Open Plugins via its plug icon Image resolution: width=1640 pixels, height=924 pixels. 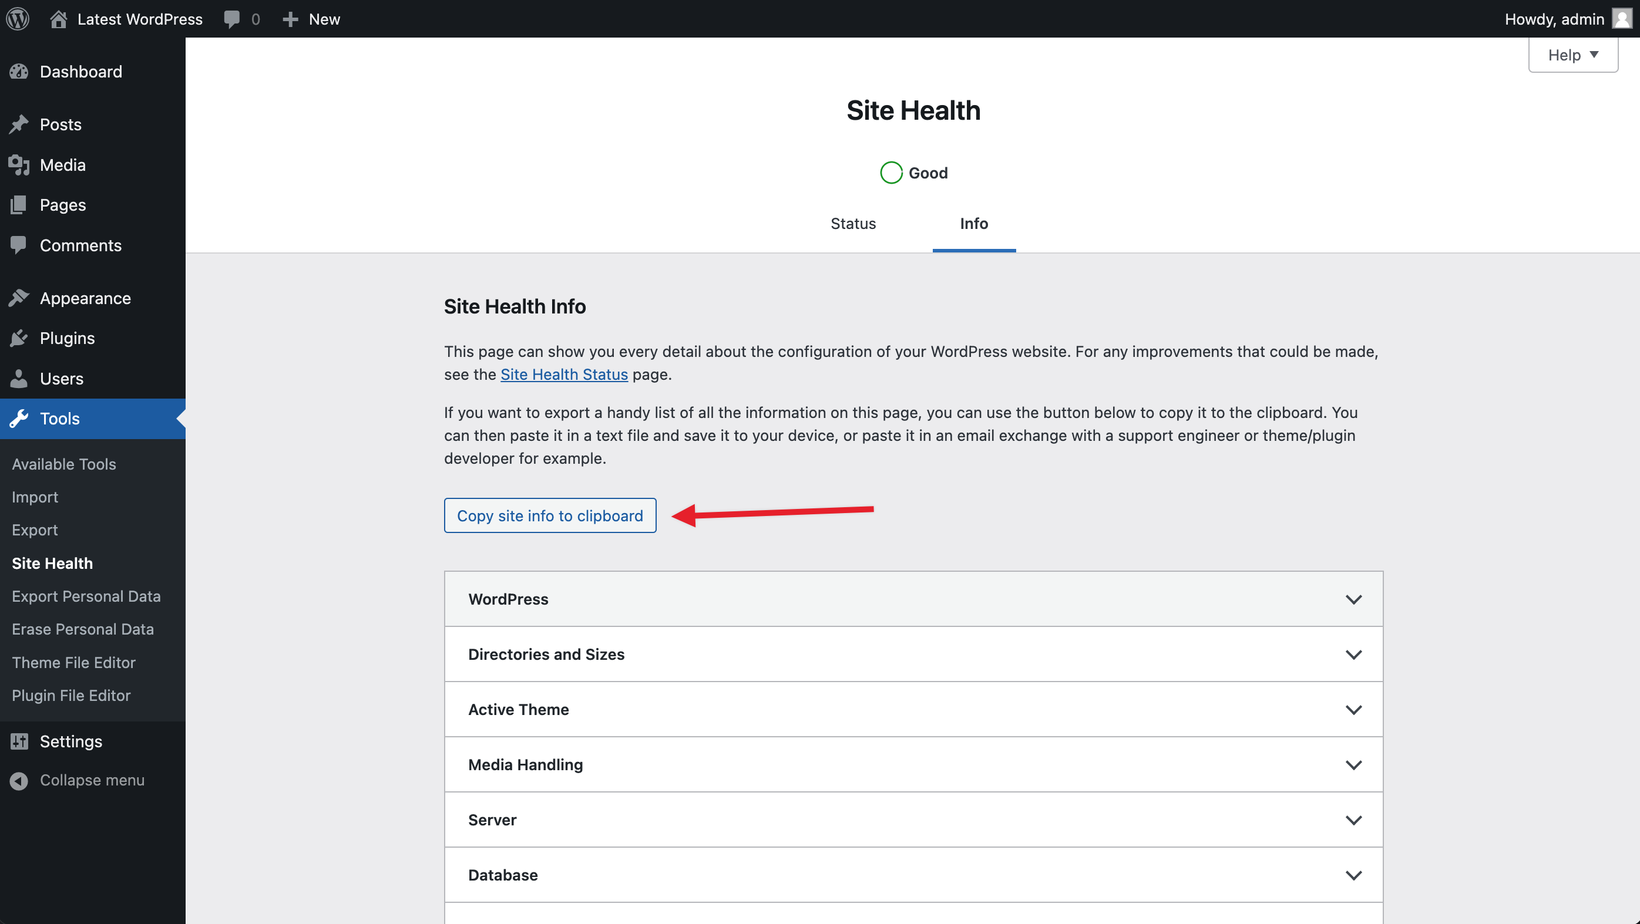pyautogui.click(x=19, y=338)
